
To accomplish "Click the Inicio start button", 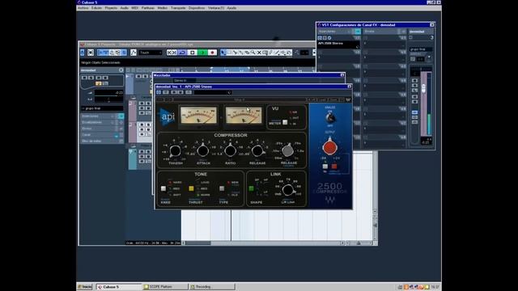I will click(85, 287).
